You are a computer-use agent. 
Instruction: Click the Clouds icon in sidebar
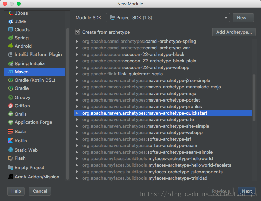click(11, 29)
